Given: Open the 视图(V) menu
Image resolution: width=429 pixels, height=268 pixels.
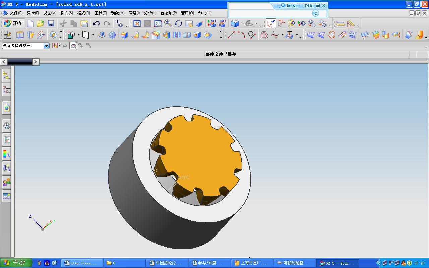Looking at the screenshot, I should click(x=50, y=13).
